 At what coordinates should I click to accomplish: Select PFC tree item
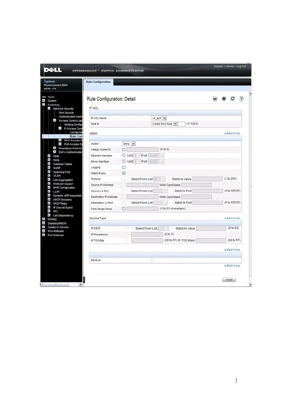(x=55, y=211)
